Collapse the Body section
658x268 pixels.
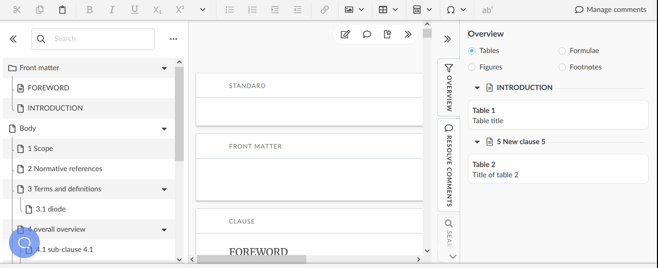point(164,129)
